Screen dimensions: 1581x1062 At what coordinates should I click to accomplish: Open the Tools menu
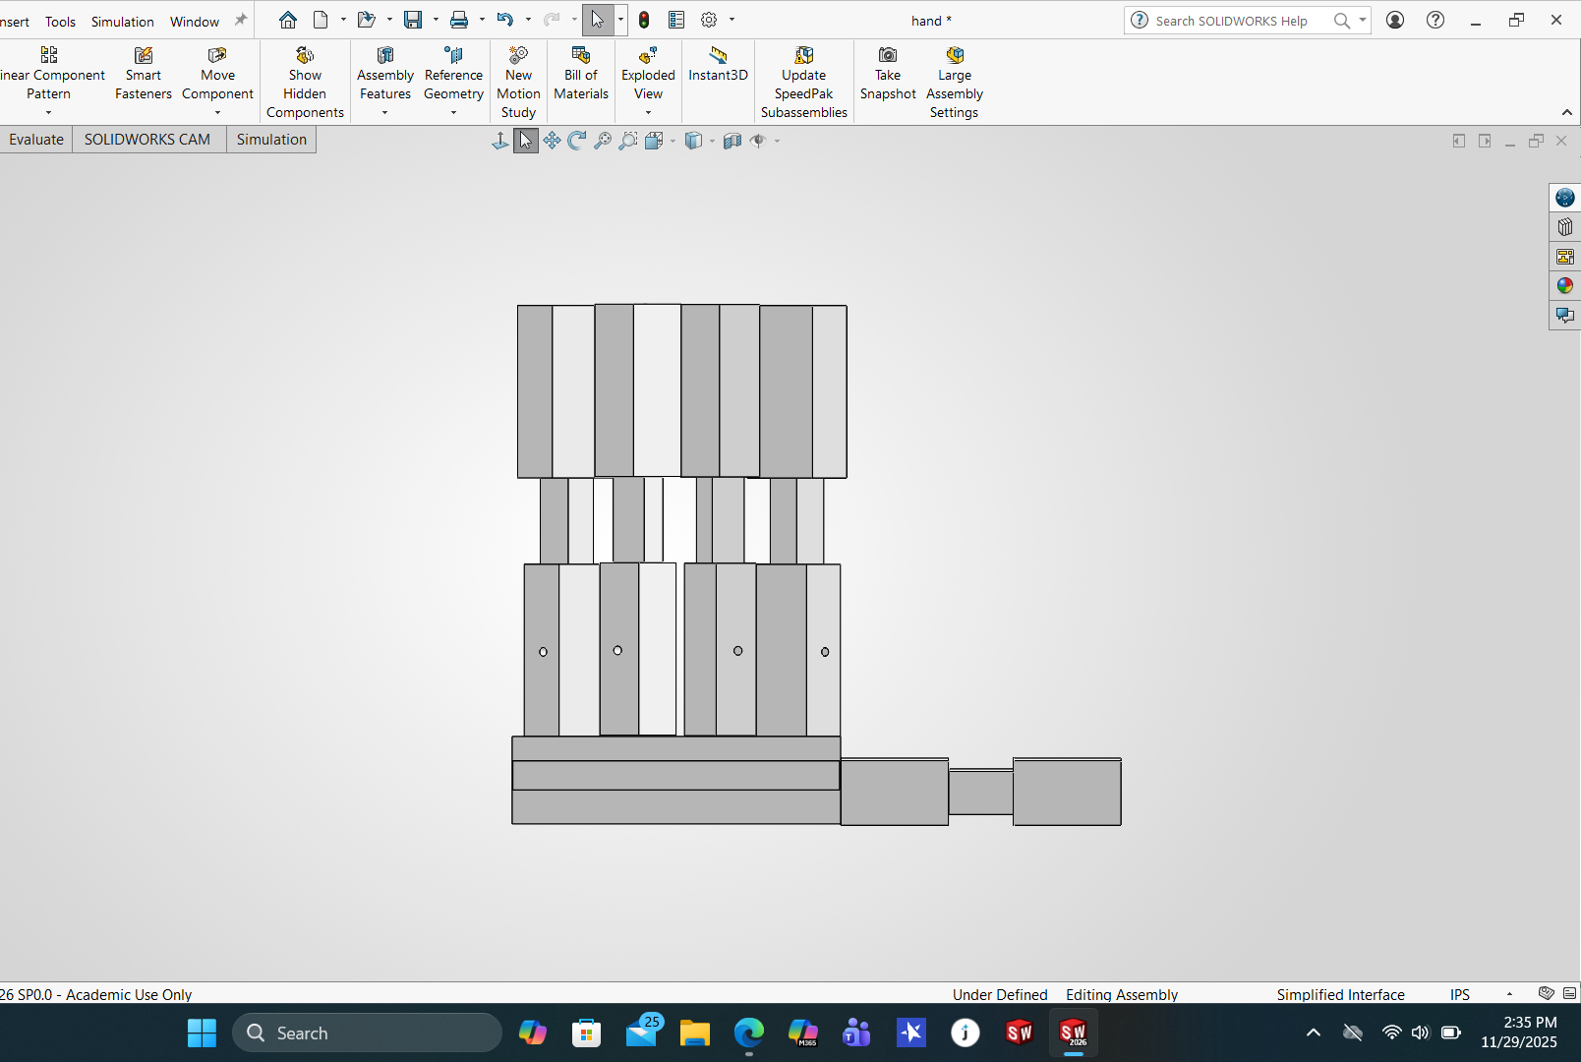click(x=60, y=21)
